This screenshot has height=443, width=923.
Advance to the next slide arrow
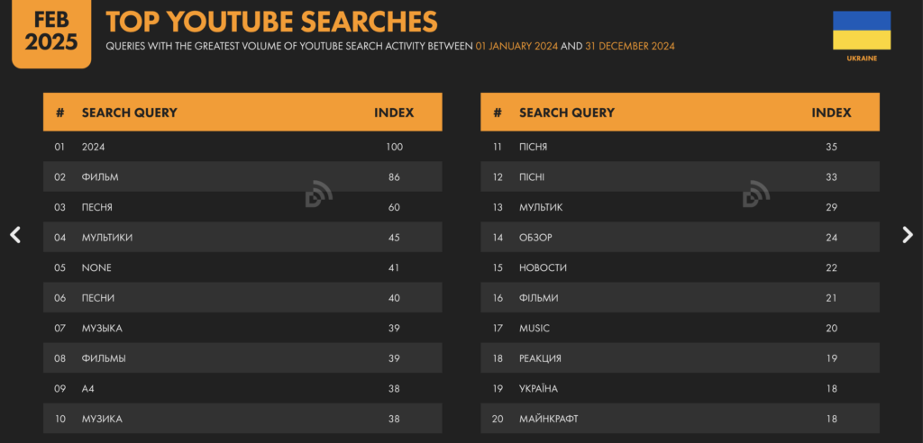coord(907,235)
